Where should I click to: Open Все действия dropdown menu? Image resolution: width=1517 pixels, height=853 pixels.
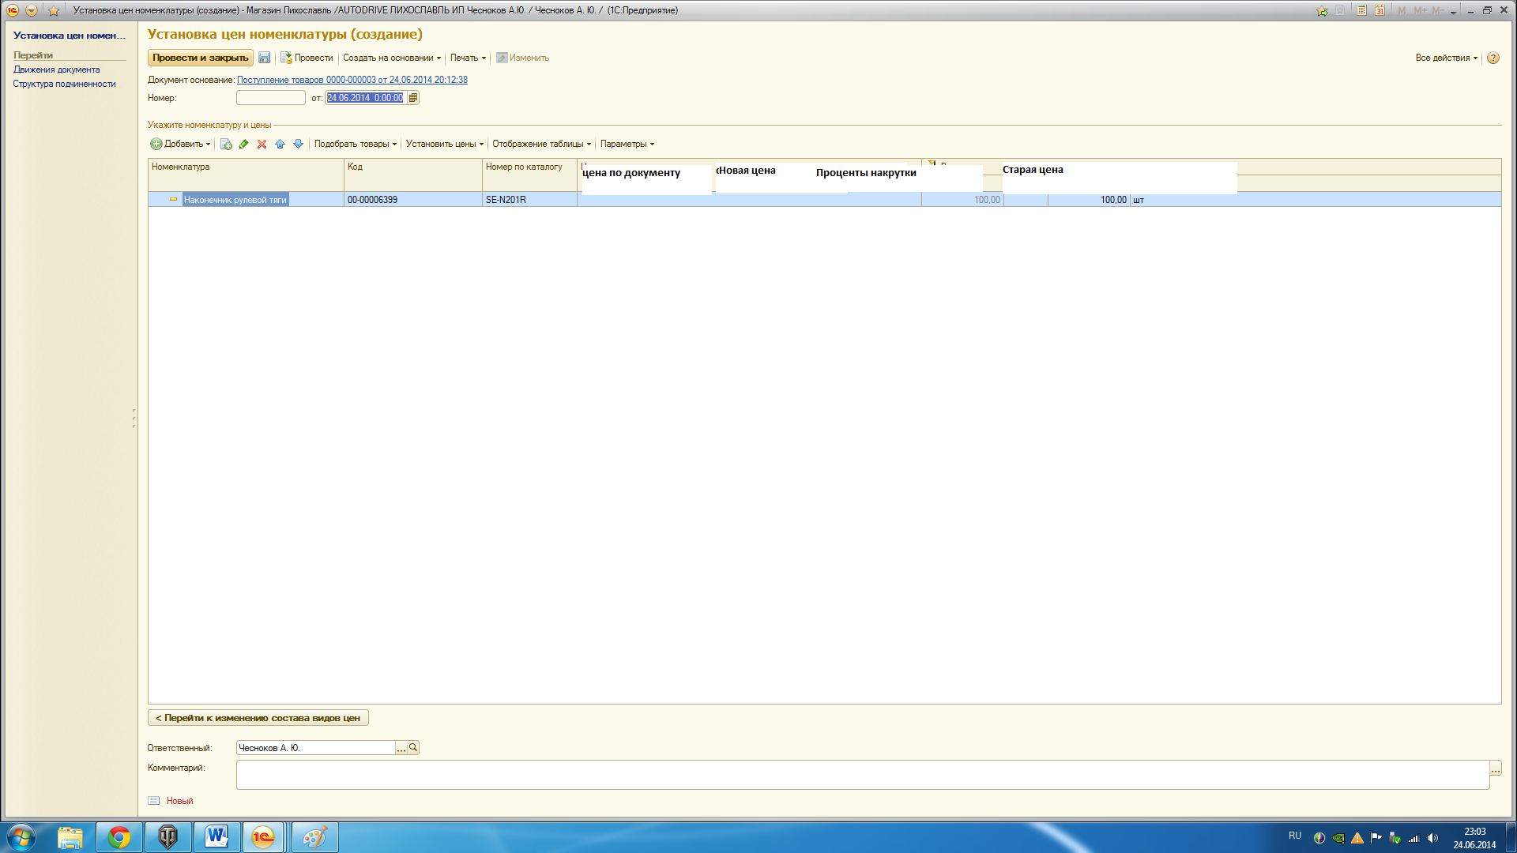click(1445, 58)
